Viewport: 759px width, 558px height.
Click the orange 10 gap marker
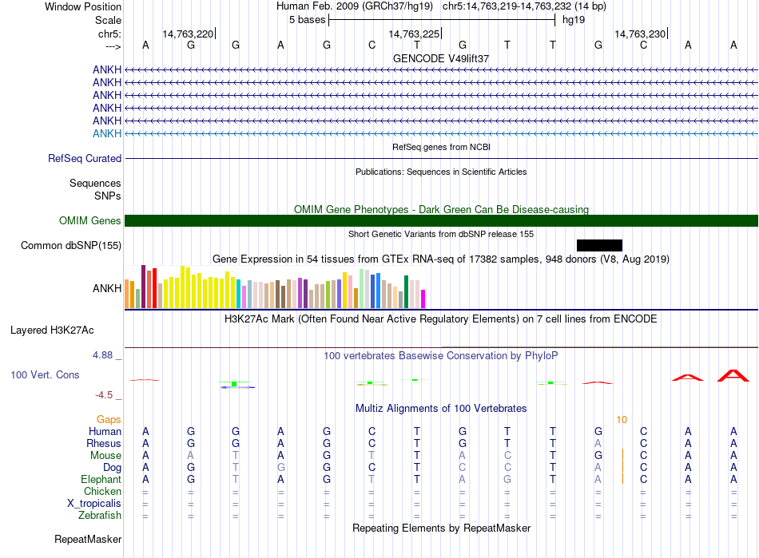tap(622, 420)
